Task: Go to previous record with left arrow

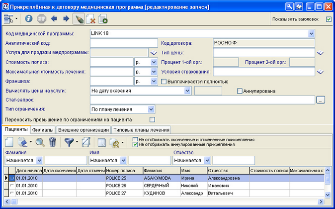Action: [54, 18]
